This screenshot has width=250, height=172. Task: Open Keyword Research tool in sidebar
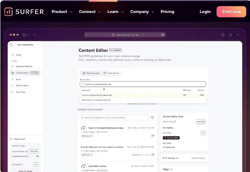pos(24,66)
